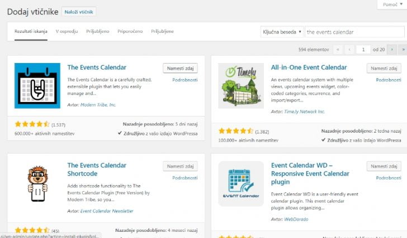The width and height of the screenshot is (407, 238).
Task: Switch to the V ospredju tab
Action: 67,31
